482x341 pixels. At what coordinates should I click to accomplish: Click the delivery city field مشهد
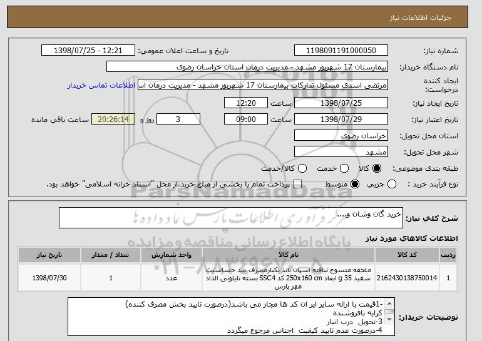341,152
